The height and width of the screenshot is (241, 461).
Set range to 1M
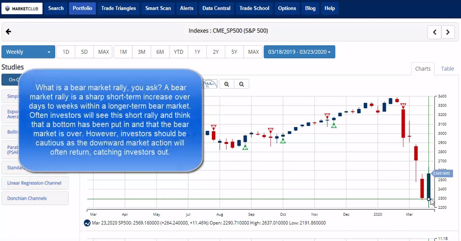pyautogui.click(x=123, y=52)
